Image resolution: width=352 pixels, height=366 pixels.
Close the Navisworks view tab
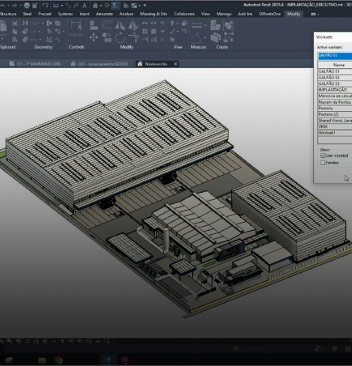click(x=176, y=64)
